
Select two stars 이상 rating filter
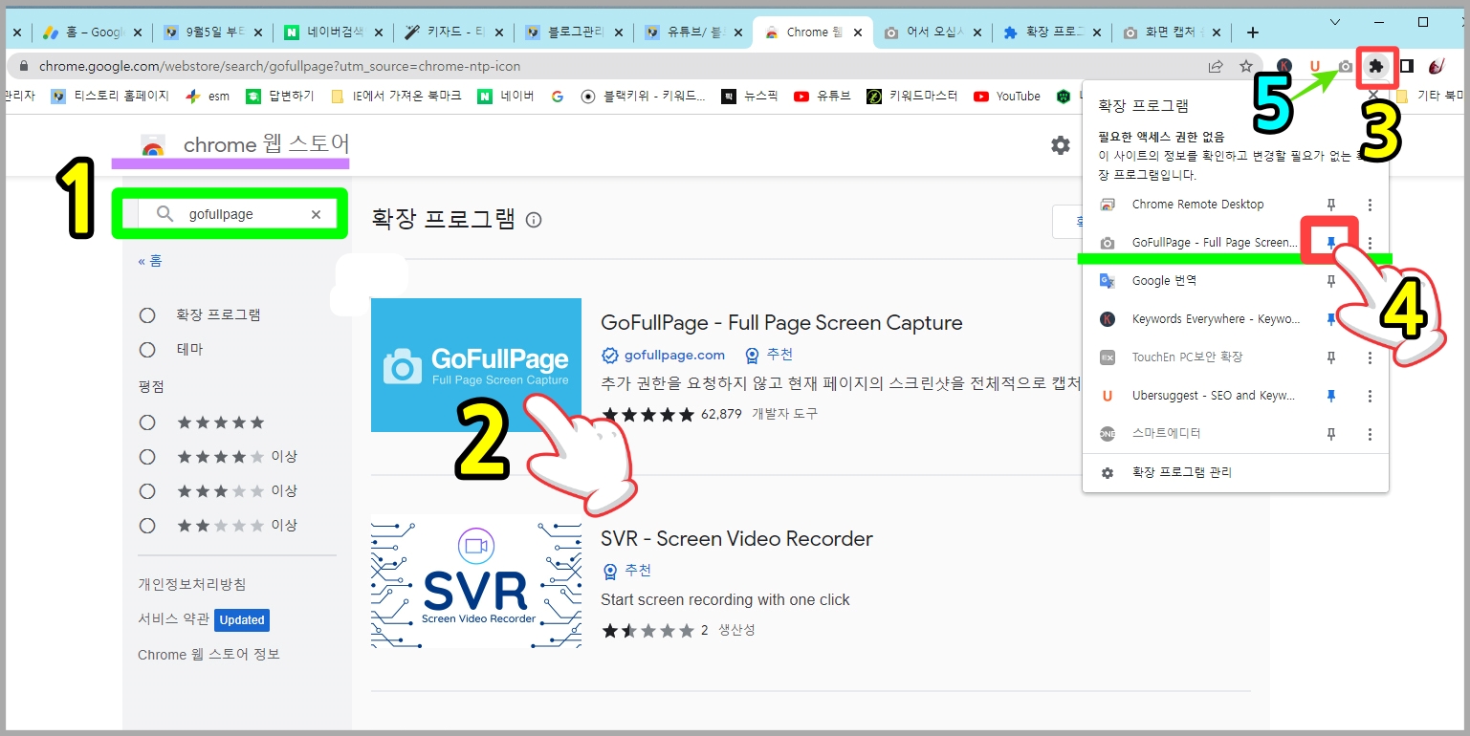click(x=147, y=526)
